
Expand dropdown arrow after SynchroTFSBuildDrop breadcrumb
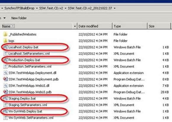click(37, 8)
